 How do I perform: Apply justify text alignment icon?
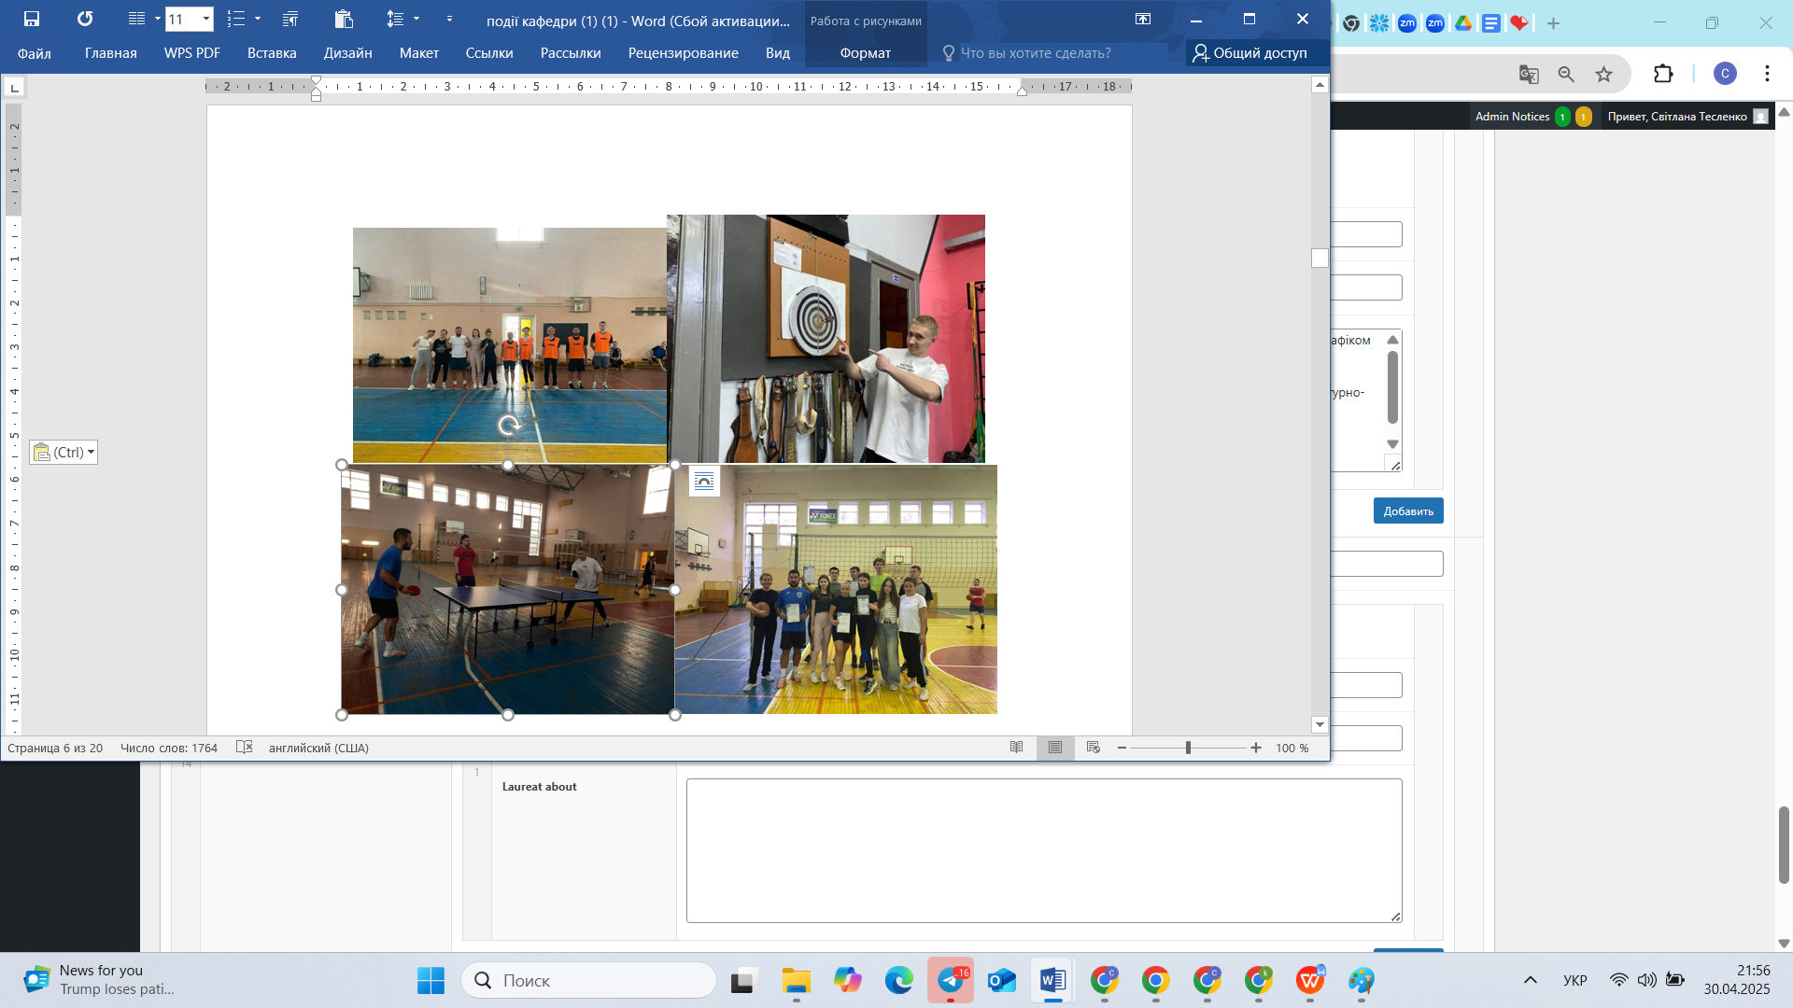coord(136,19)
